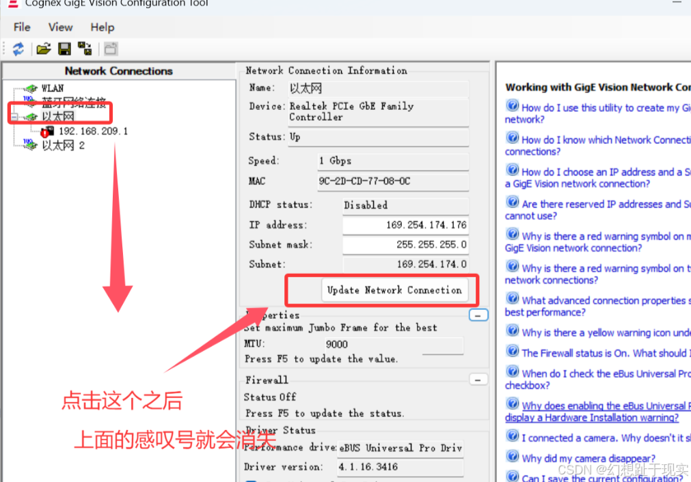Viewport: 691px width, 482px height.
Task: Select the 以太网 2 network connection
Action: point(63,145)
